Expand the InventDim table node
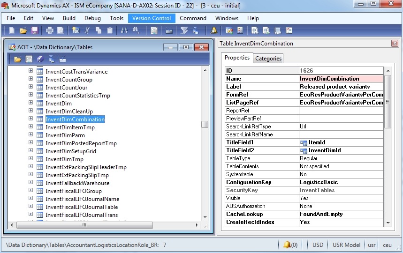Screen dimensions: 403x253 tap(30, 103)
